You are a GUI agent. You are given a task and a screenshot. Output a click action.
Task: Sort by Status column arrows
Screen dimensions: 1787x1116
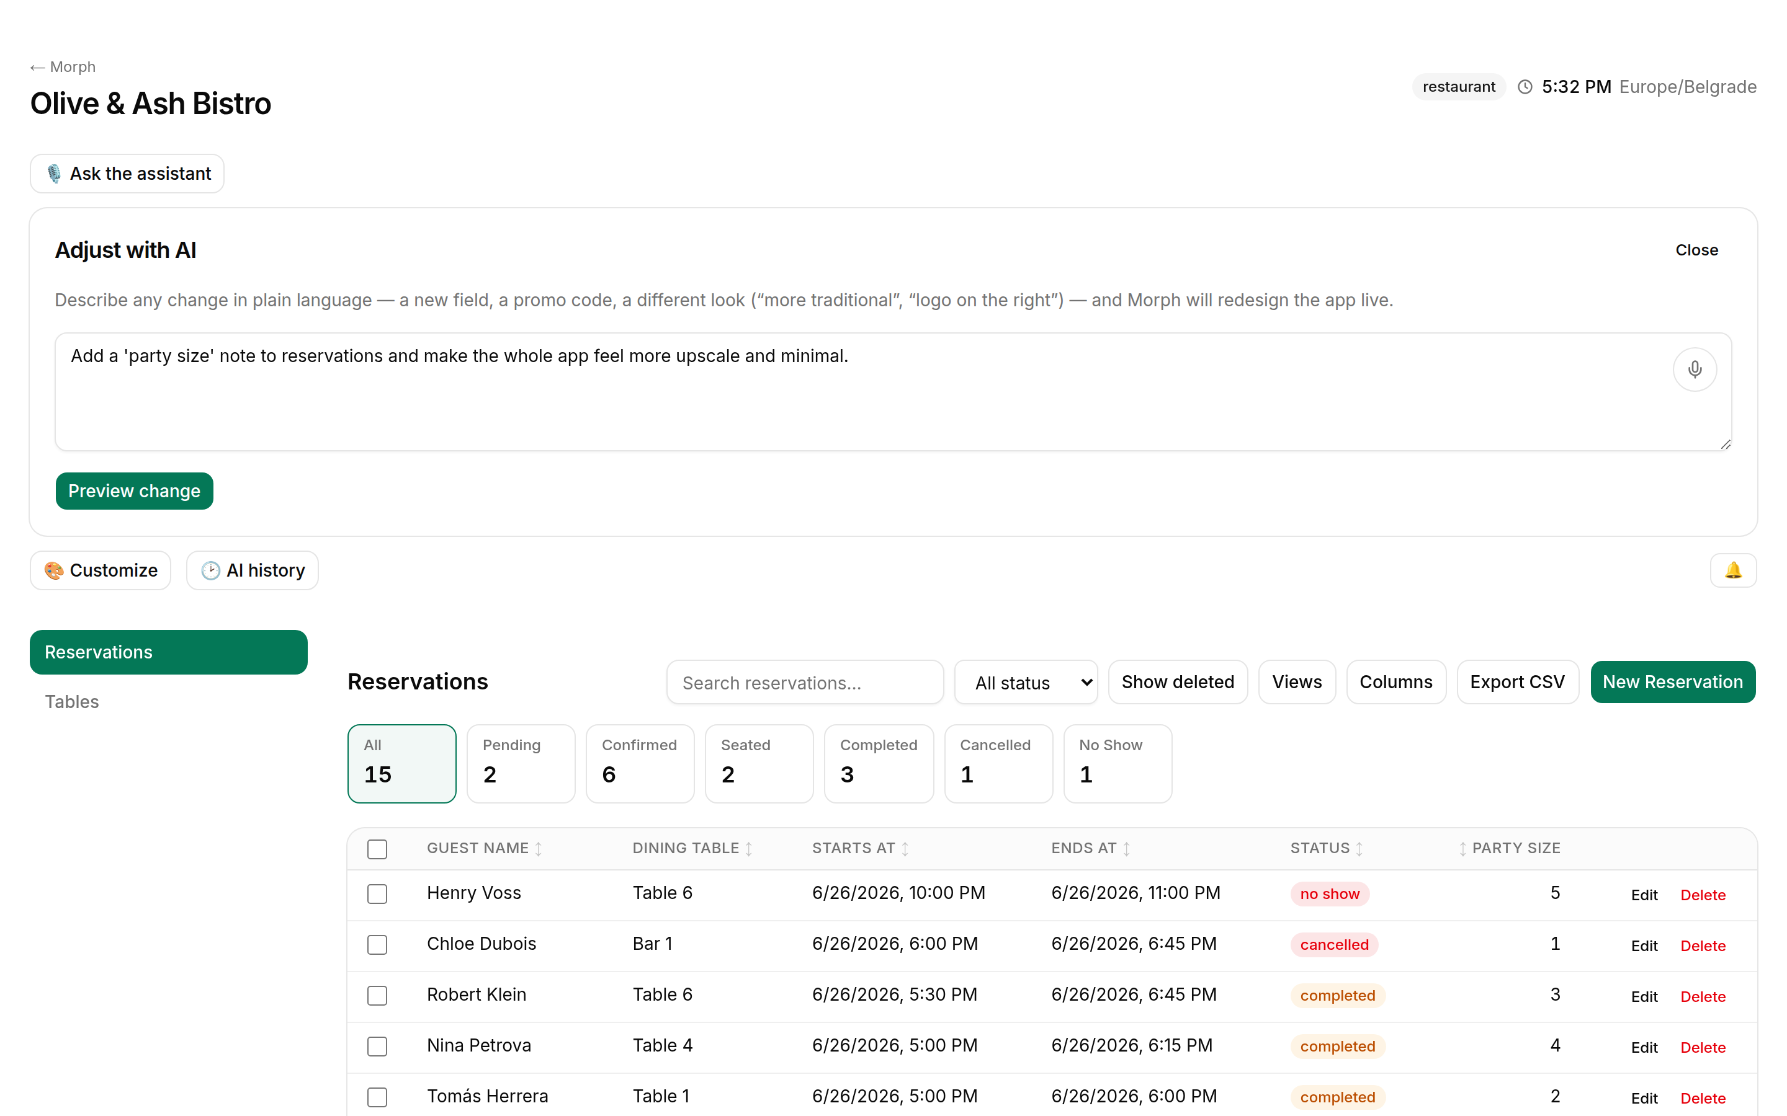click(1359, 849)
